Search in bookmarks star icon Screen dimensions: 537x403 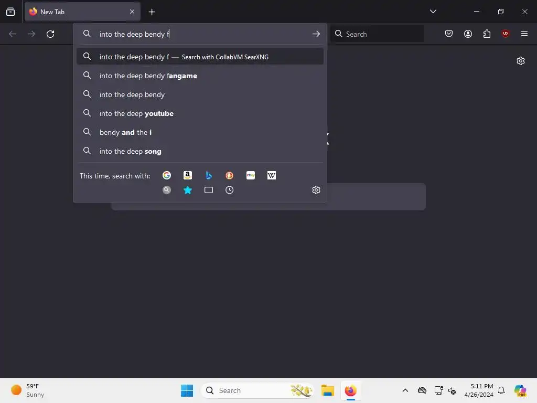(188, 190)
